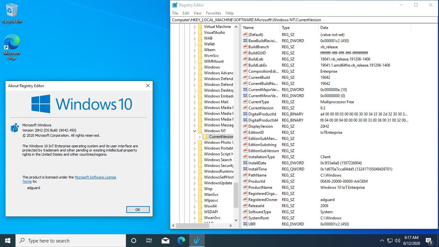
Task: Select the UBR DWORD value icon
Action: pos(245,224)
